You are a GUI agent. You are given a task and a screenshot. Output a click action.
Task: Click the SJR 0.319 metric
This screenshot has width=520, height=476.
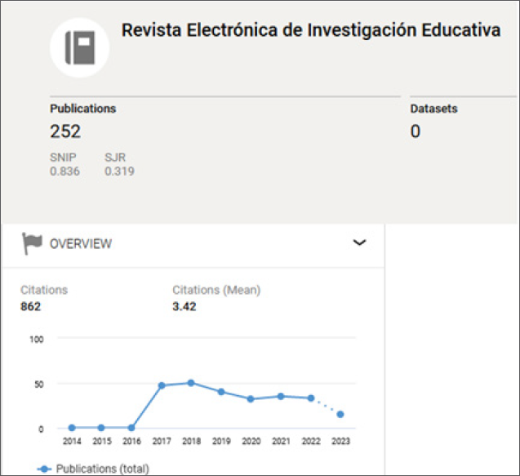(x=119, y=171)
